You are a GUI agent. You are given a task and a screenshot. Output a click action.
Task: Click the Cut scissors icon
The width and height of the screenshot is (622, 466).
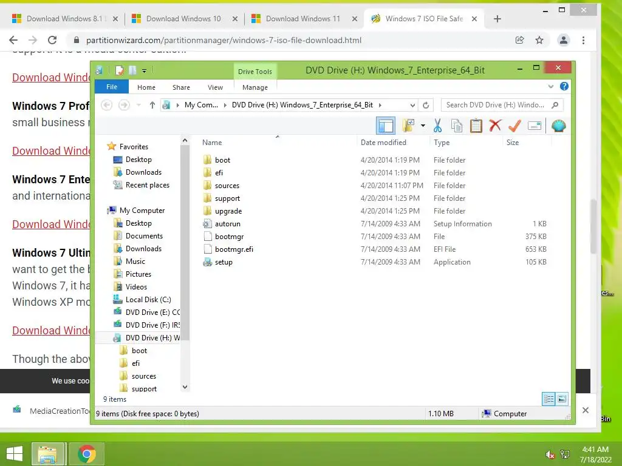tap(437, 126)
